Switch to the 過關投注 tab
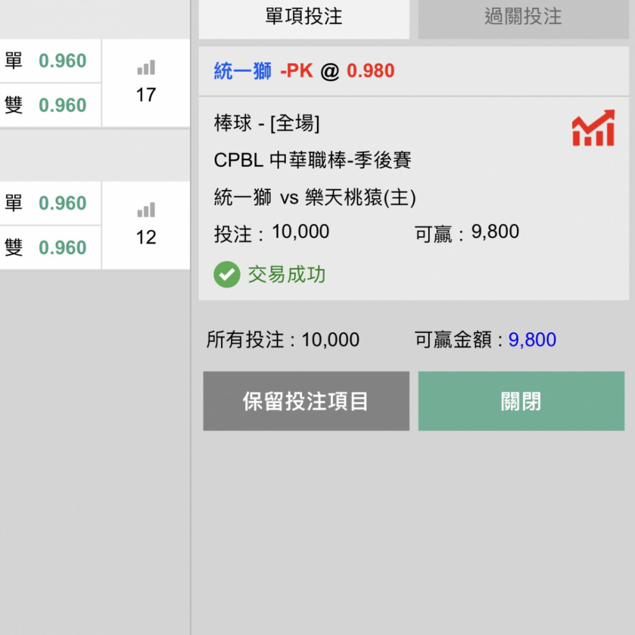Image resolution: width=635 pixels, height=635 pixels. click(523, 18)
